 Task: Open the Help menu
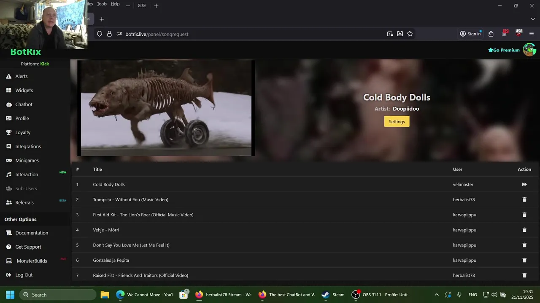click(115, 4)
